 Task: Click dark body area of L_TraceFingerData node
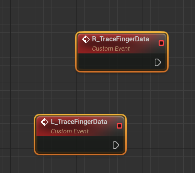(74, 144)
